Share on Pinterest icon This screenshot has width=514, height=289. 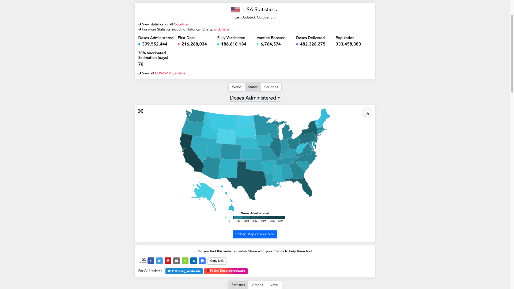[x=168, y=261]
